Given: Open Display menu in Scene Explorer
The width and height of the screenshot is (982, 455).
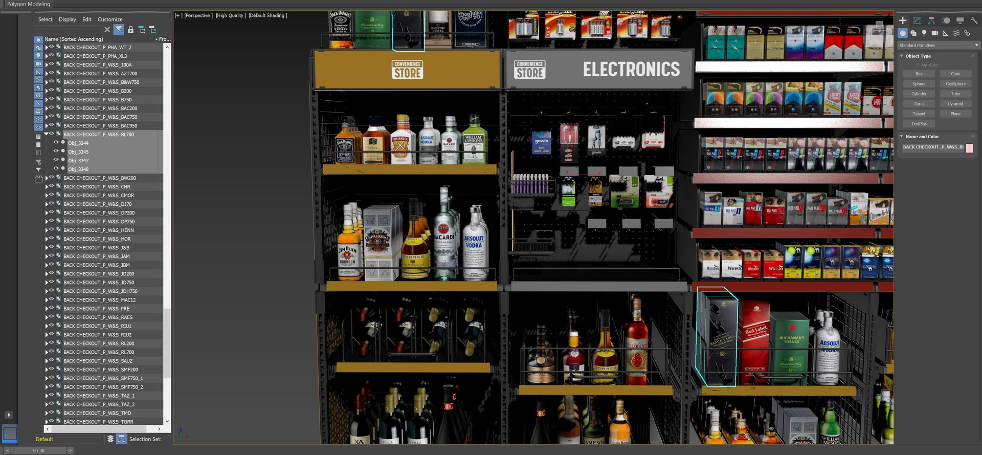Looking at the screenshot, I should coord(67,19).
